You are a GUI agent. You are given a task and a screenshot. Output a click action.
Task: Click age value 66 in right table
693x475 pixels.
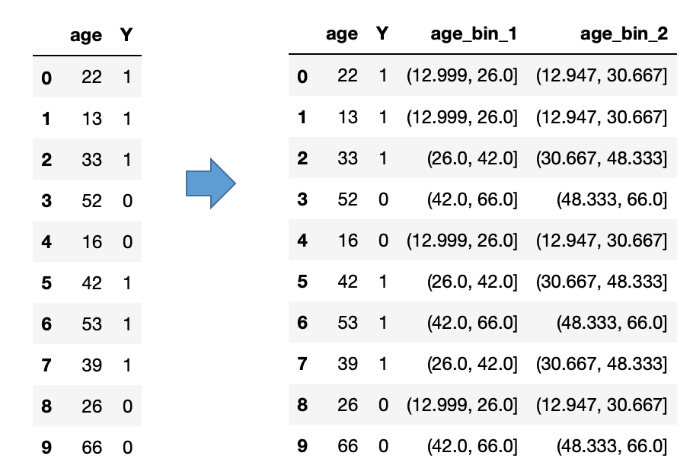(x=347, y=446)
